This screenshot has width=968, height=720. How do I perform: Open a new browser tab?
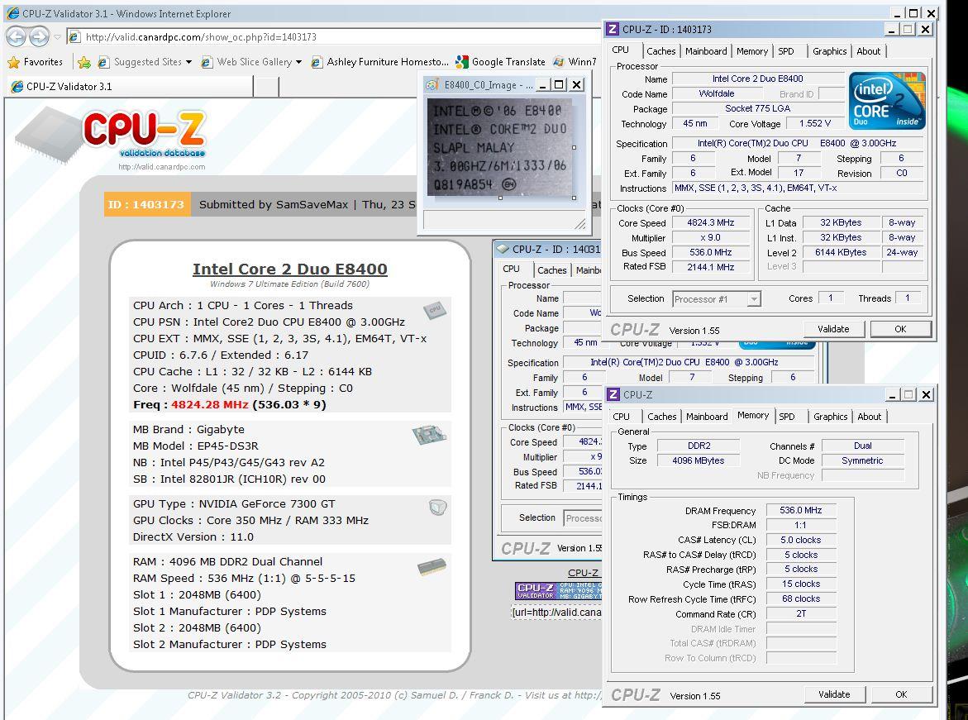pyautogui.click(x=266, y=87)
